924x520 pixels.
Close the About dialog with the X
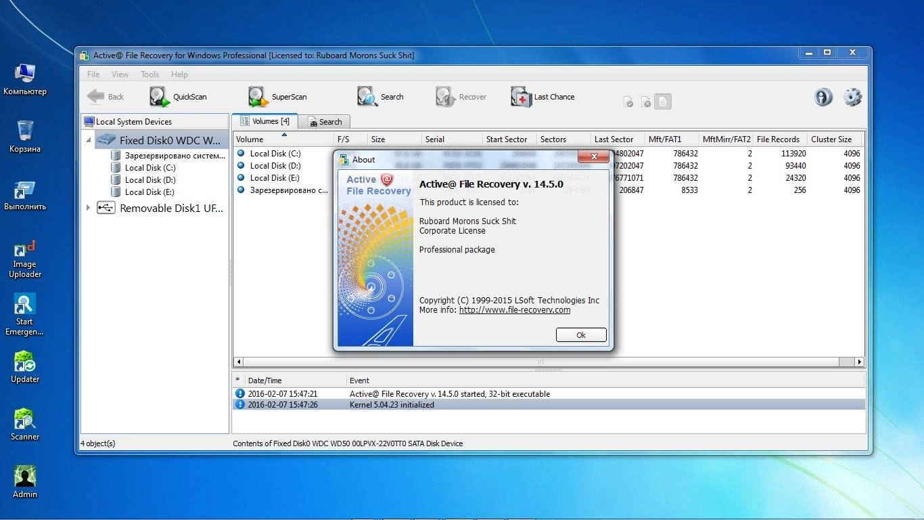[594, 157]
